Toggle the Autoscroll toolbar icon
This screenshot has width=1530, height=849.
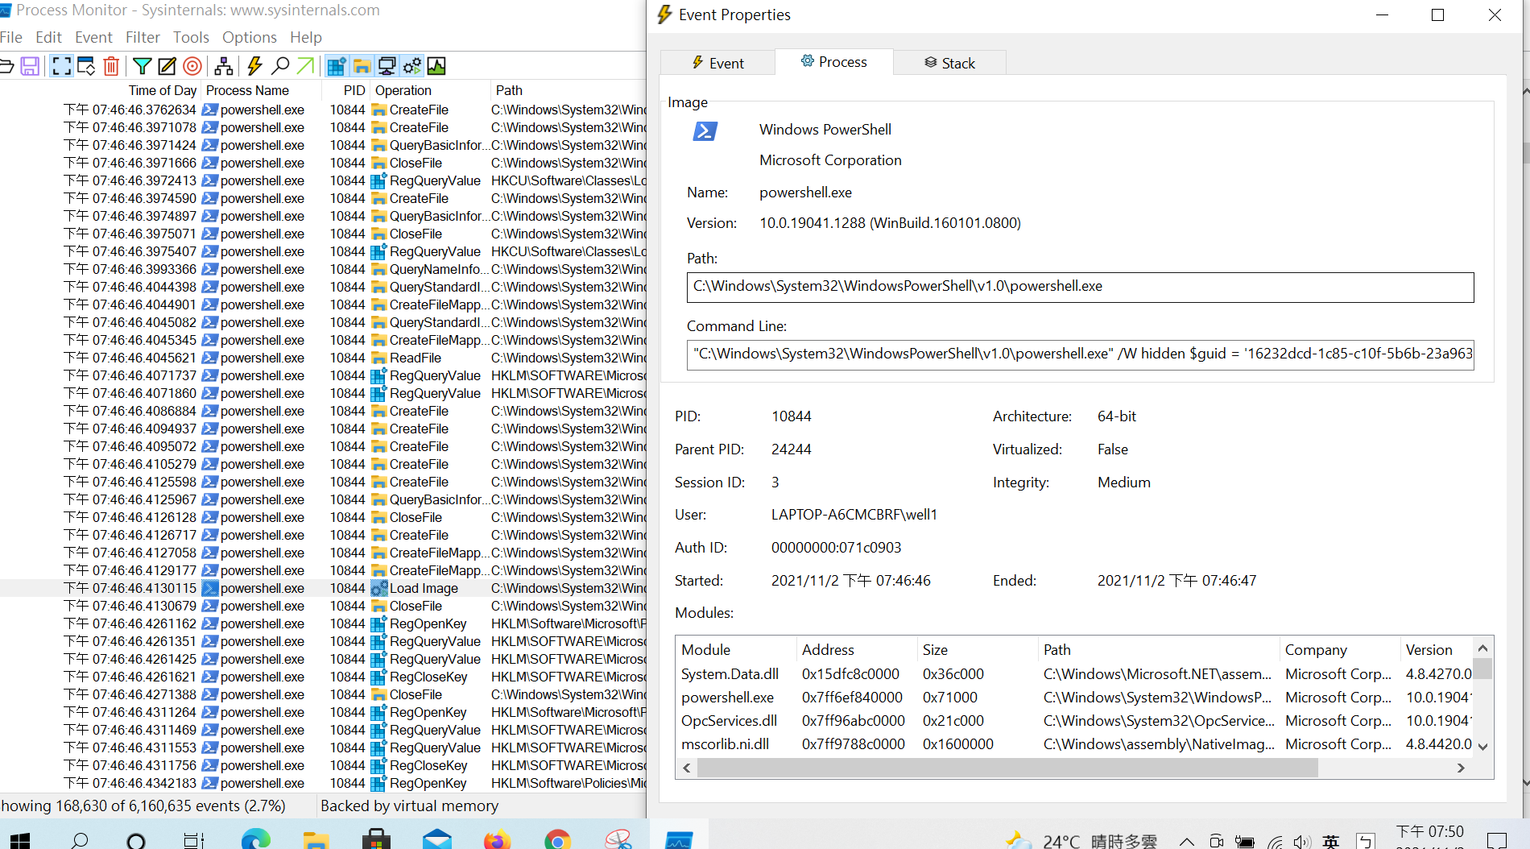point(86,66)
